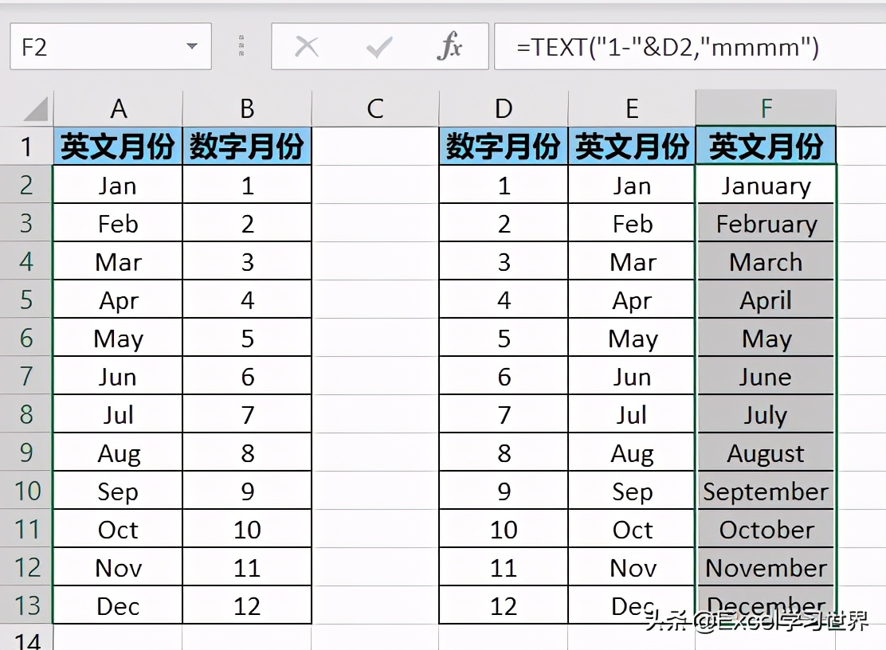Click the Name Box showing F2
Screen dimensions: 886x650
click(111, 46)
